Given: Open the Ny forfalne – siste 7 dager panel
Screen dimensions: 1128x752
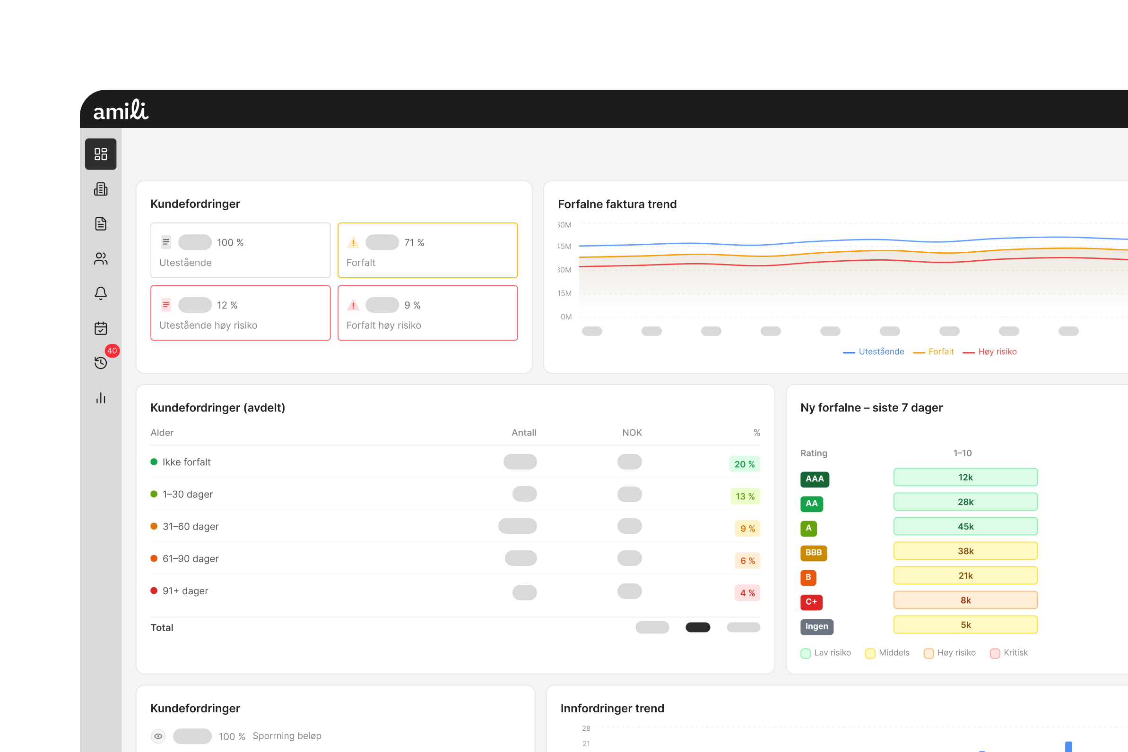Looking at the screenshot, I should pyautogui.click(x=871, y=407).
